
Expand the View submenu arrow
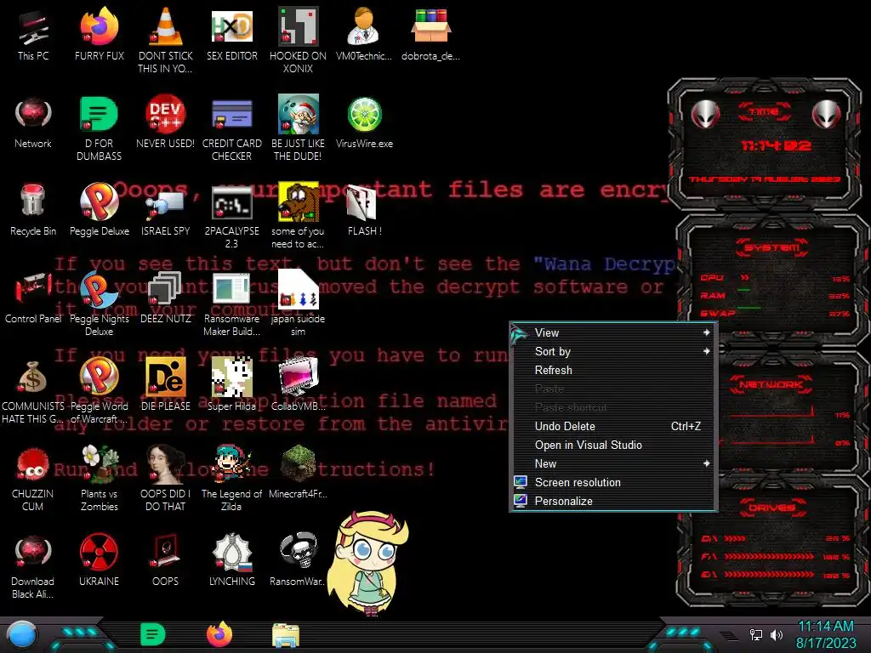point(706,332)
